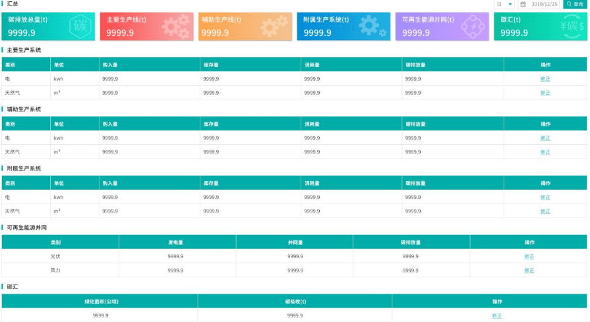Click the calendar icon in date field
Screen dimensions: 590x322
coord(523,4)
